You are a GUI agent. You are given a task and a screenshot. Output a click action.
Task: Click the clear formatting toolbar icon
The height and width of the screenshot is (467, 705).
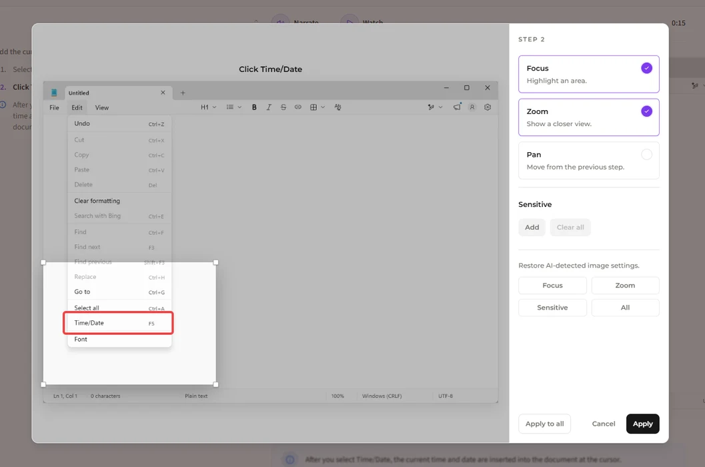point(337,107)
